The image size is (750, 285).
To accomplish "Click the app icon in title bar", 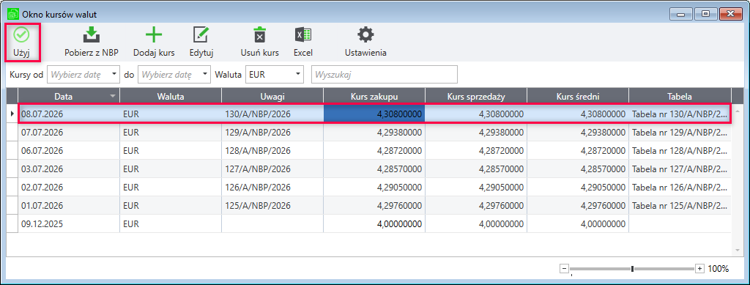I will [x=13, y=14].
